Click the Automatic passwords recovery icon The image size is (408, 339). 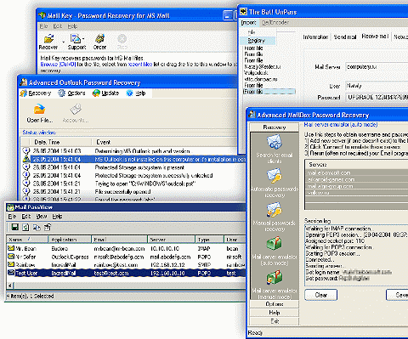[x=274, y=176]
